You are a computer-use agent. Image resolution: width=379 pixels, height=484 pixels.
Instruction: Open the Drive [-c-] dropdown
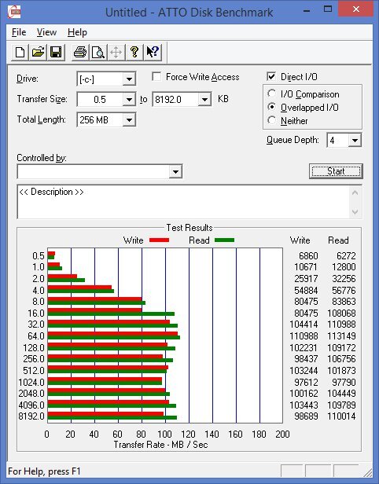point(129,79)
